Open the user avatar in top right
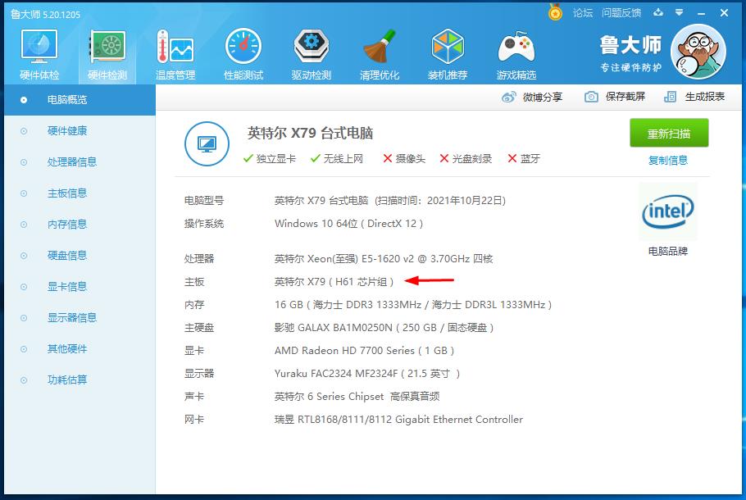This screenshot has width=746, height=500. (x=698, y=51)
